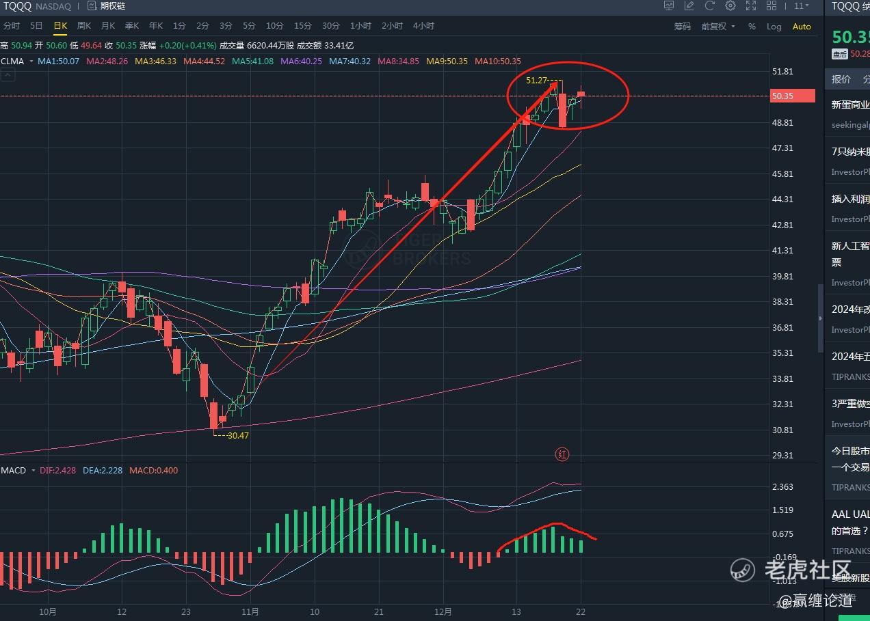Click the 盘后 after-hours badge

(839, 54)
